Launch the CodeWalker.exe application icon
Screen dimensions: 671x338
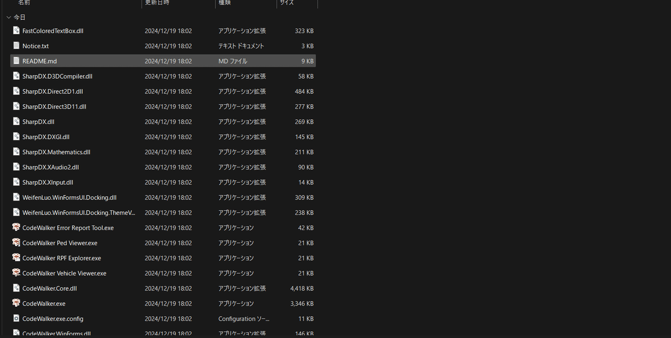click(16, 303)
